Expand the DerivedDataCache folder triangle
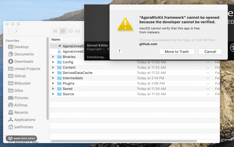The image size is (234, 147). pos(53,73)
